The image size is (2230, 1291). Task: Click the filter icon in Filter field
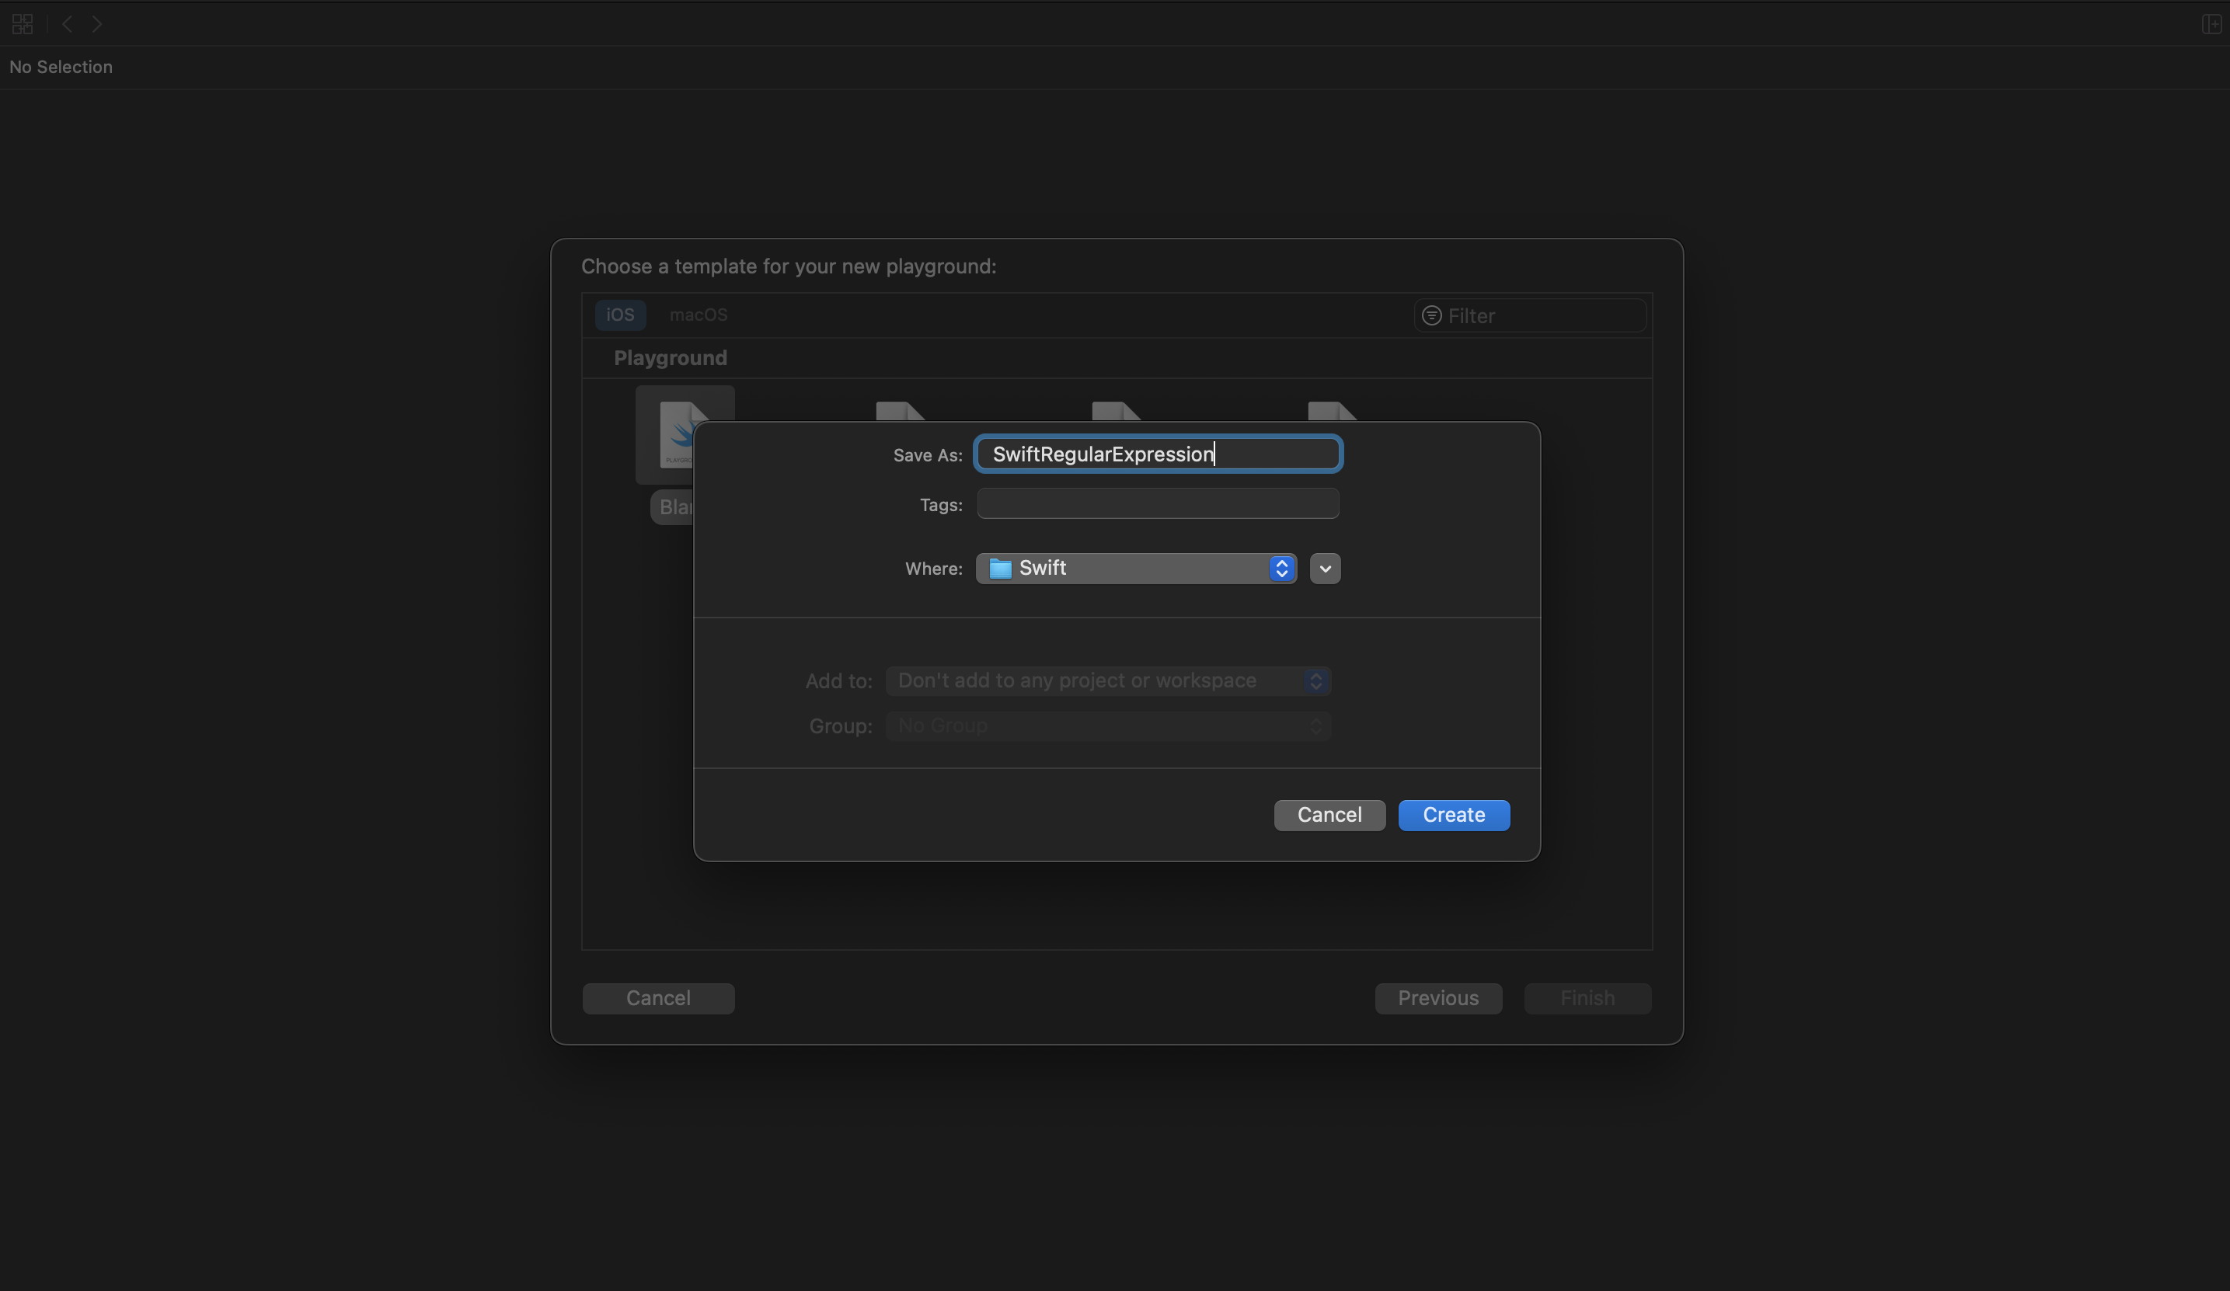1431,316
